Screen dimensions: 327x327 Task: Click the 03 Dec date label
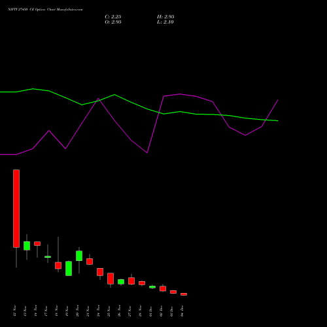[172, 311]
